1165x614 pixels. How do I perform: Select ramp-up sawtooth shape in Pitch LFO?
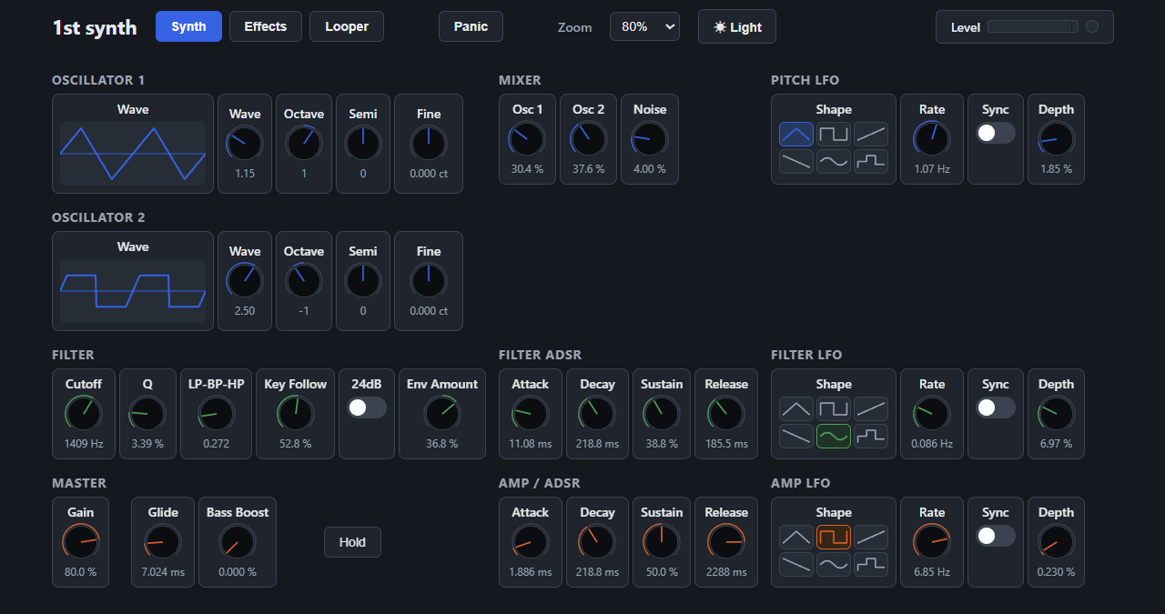pyautogui.click(x=871, y=135)
